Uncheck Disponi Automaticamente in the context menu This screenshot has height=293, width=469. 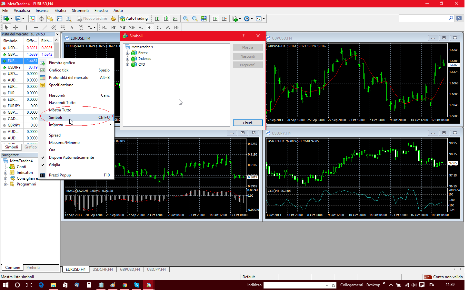(x=76, y=157)
